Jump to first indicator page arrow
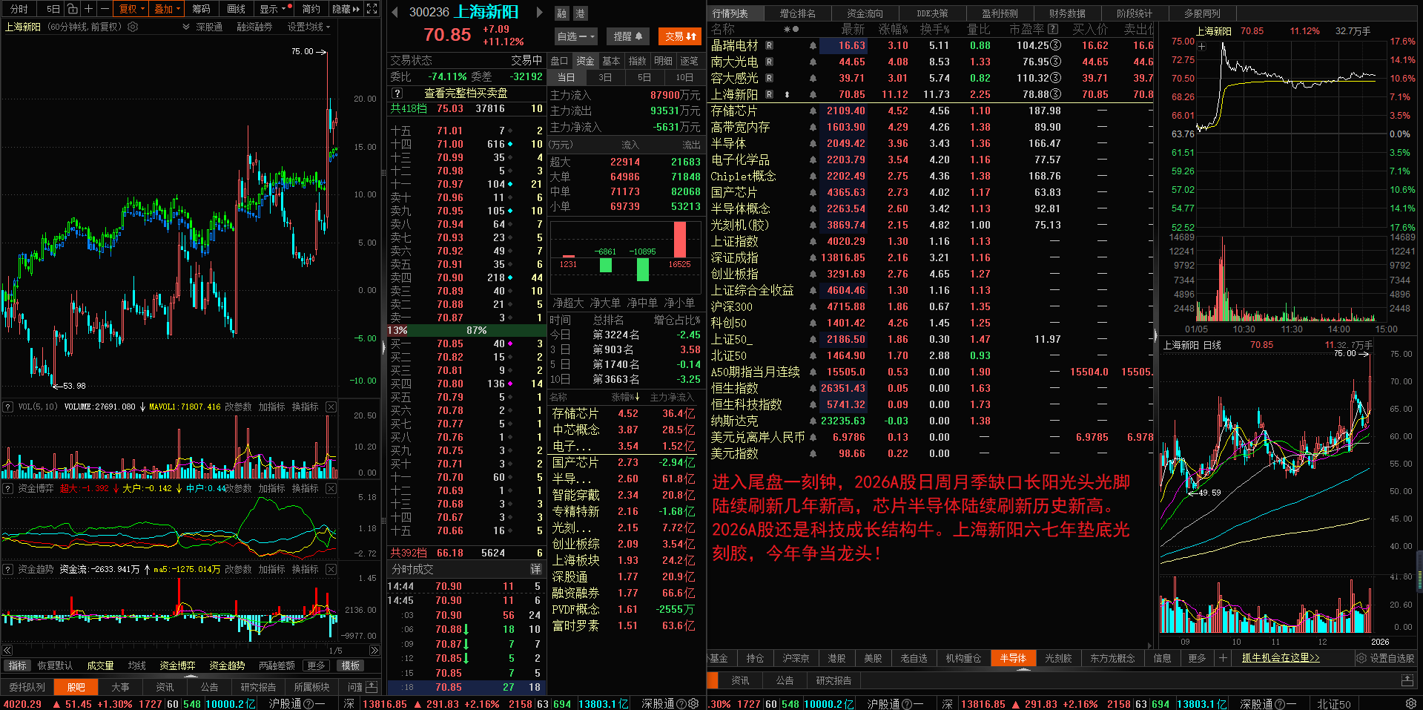1423x710 pixels. tap(7, 651)
